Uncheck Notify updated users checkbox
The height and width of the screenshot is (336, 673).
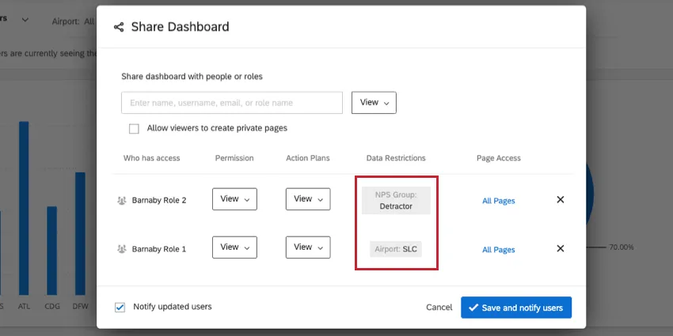[x=120, y=307]
